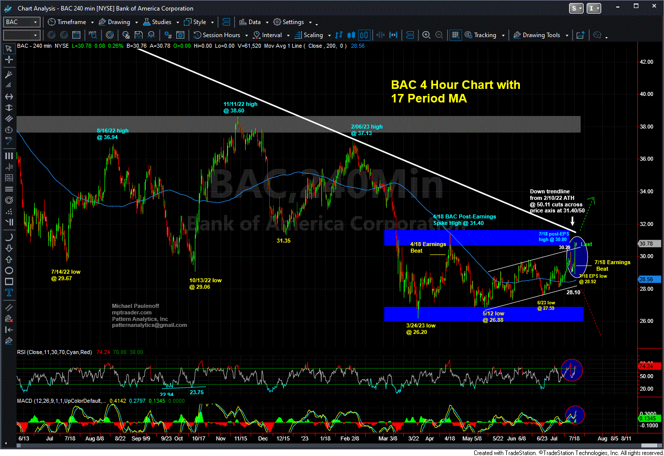
Task: Open the chat bubble icon dropdown
Action: 606,37
